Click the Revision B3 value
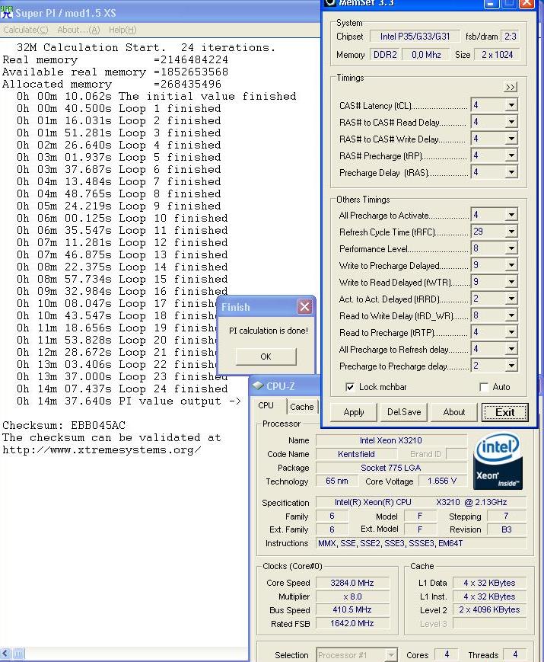 click(507, 529)
